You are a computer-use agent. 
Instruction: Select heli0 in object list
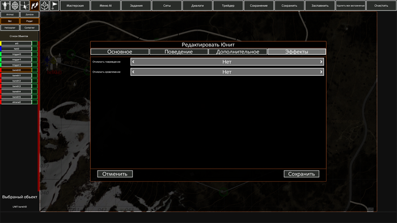[x=16, y=49]
